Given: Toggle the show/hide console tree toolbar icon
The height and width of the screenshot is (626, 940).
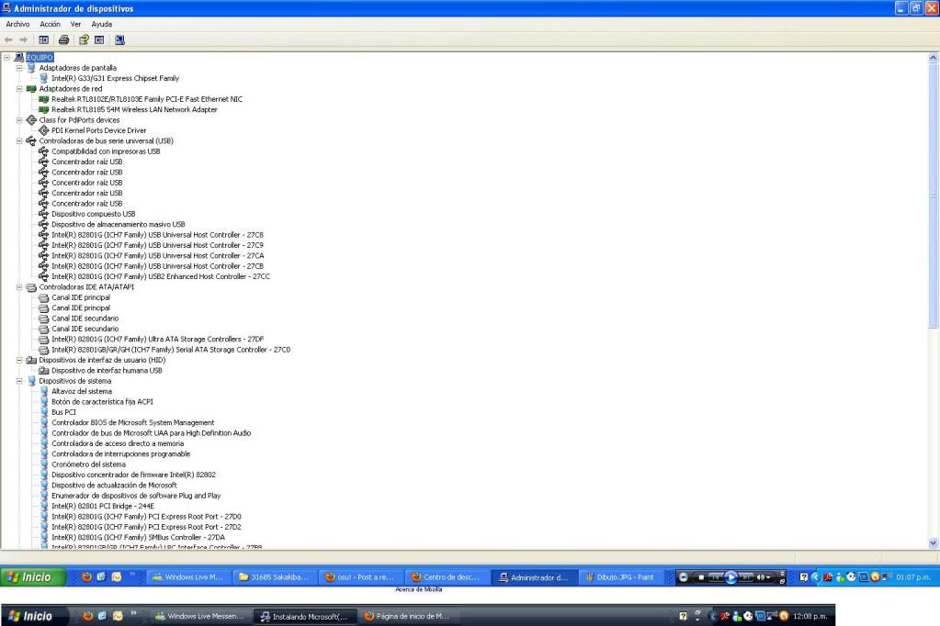Looking at the screenshot, I should click(x=44, y=40).
